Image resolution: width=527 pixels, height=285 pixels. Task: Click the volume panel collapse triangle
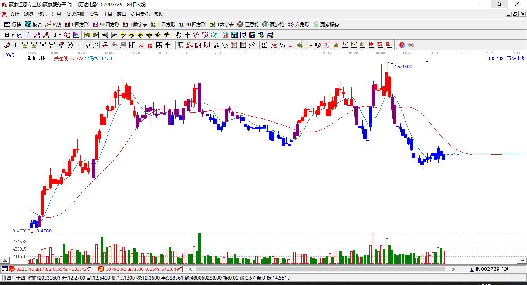tap(5, 261)
